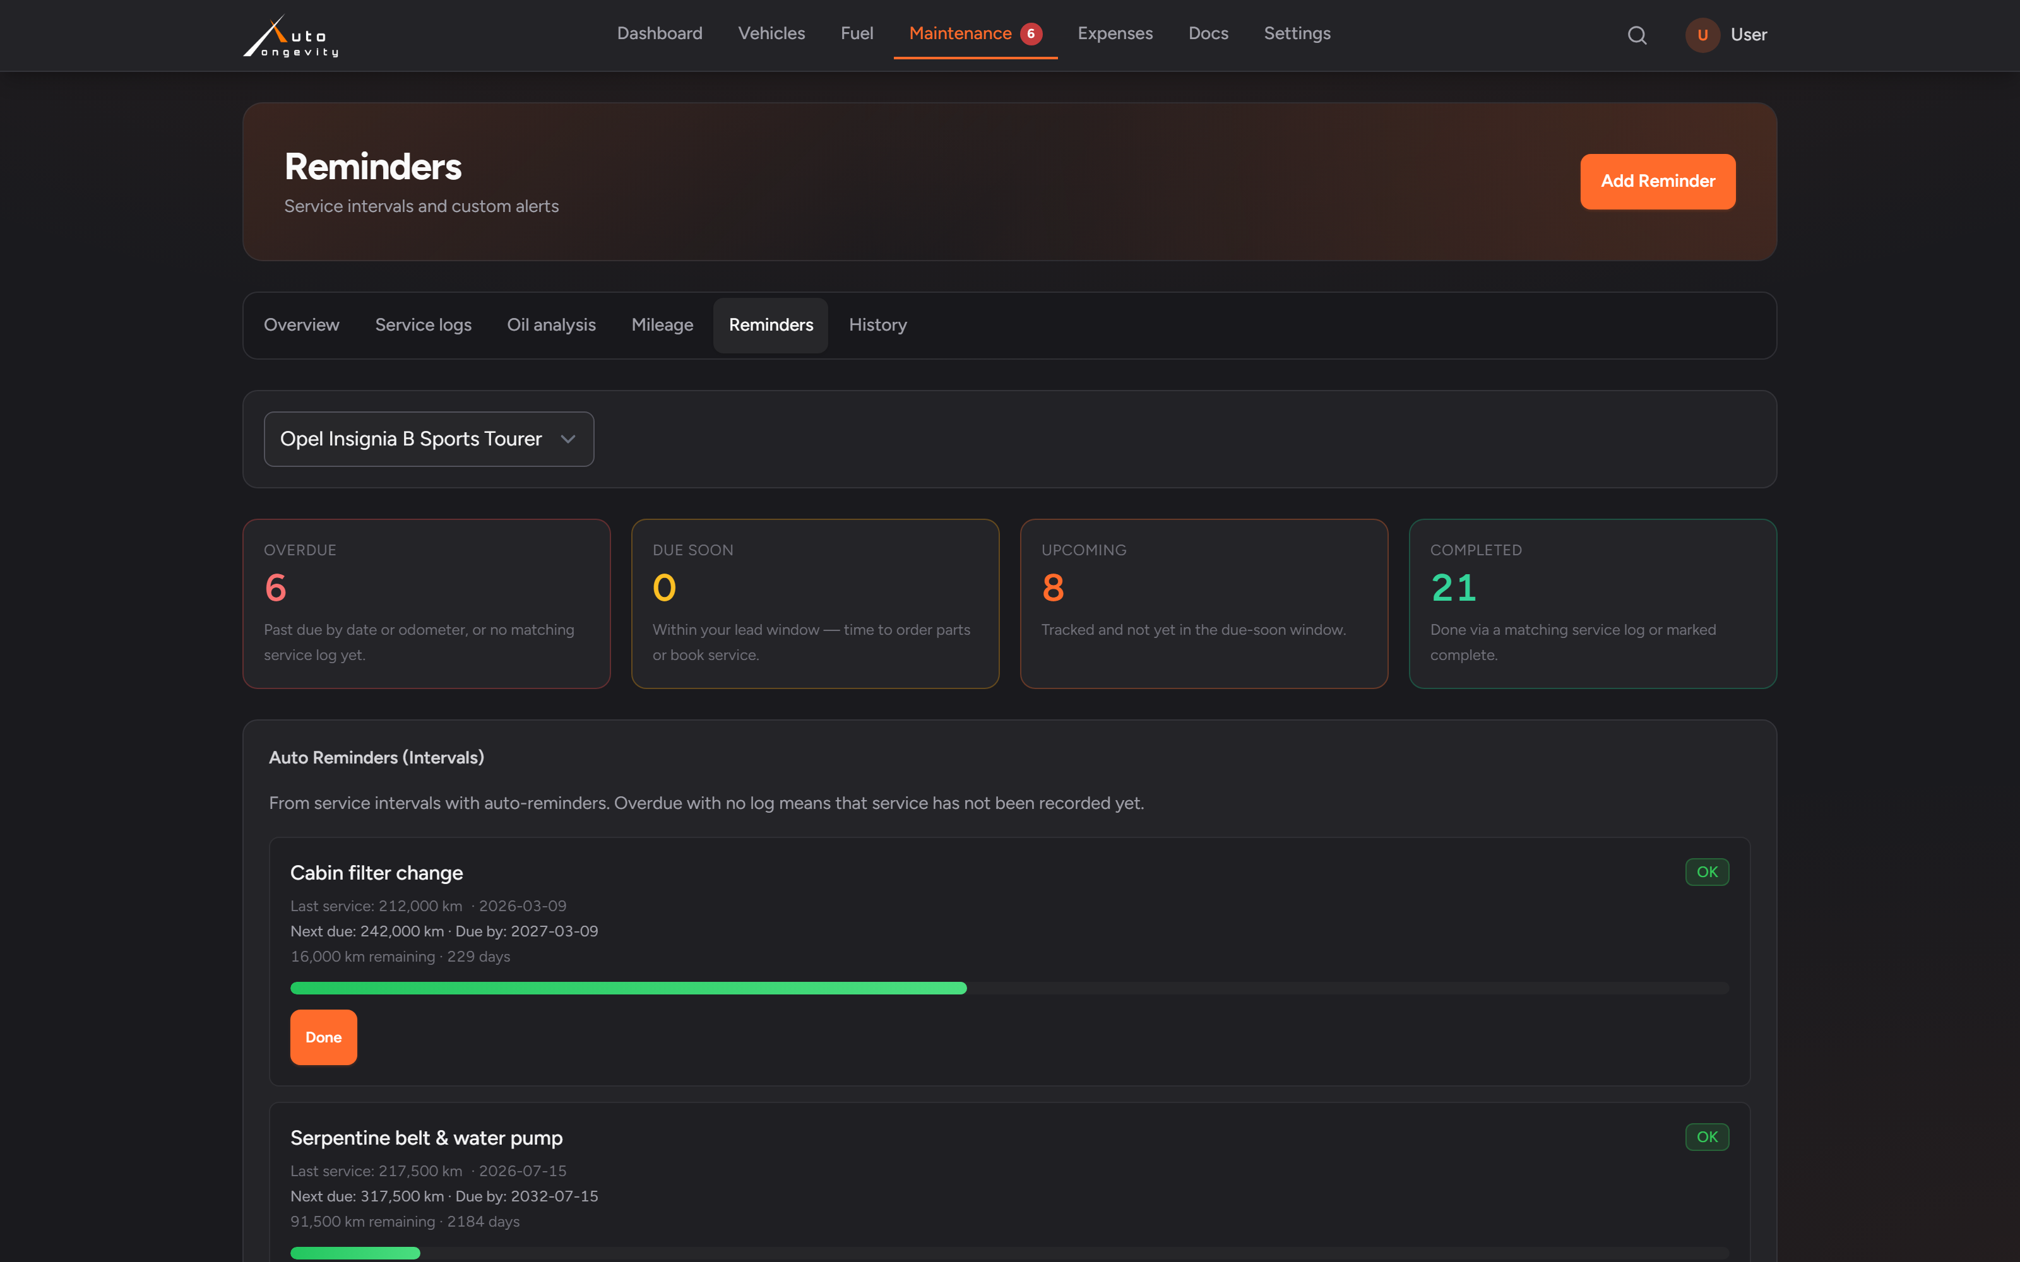Click the Maintenance notification badge showing 6
This screenshot has height=1262, width=2020.
pos(1031,33)
